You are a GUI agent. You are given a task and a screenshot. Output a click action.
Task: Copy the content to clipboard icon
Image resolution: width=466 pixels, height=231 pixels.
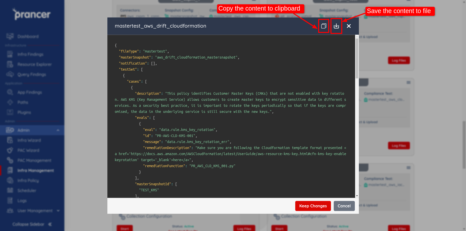tap(324, 26)
